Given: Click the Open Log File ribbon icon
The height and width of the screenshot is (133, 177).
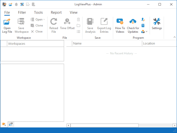Looking at the screenshot, I should pyautogui.click(x=7, y=22).
